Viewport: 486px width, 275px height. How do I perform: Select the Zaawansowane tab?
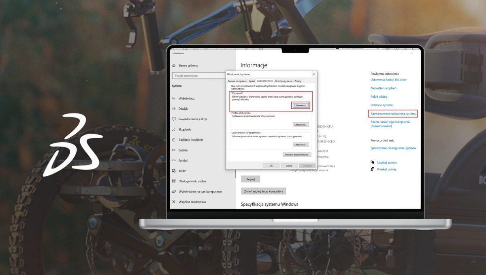pos(265,81)
